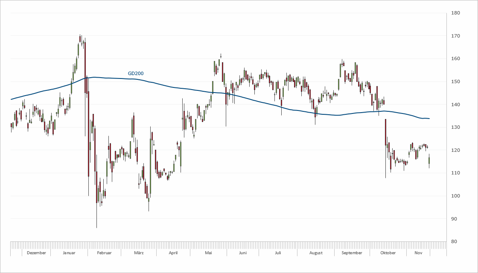This screenshot has height=273, width=478.
Task: Click the Januar month label
Action: point(69,253)
